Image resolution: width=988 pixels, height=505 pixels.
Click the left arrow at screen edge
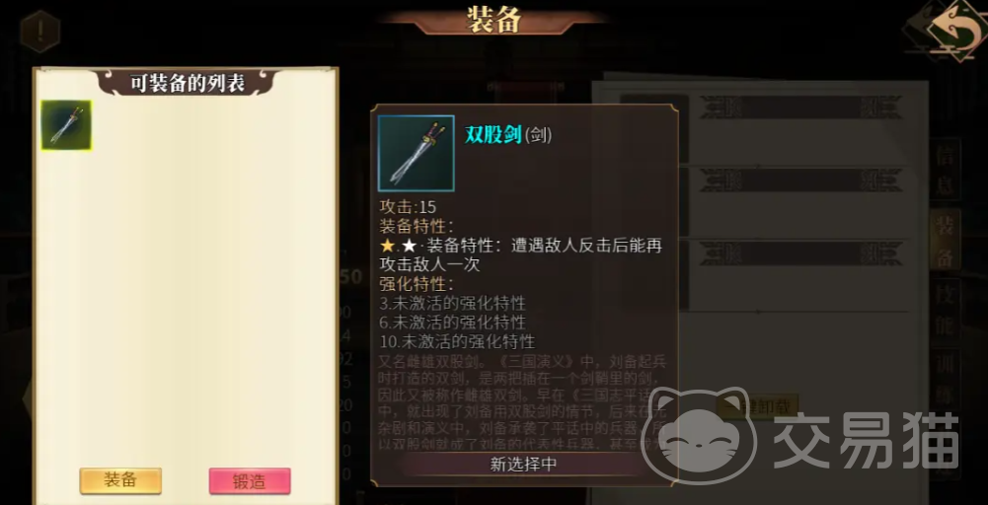tap(28, 397)
